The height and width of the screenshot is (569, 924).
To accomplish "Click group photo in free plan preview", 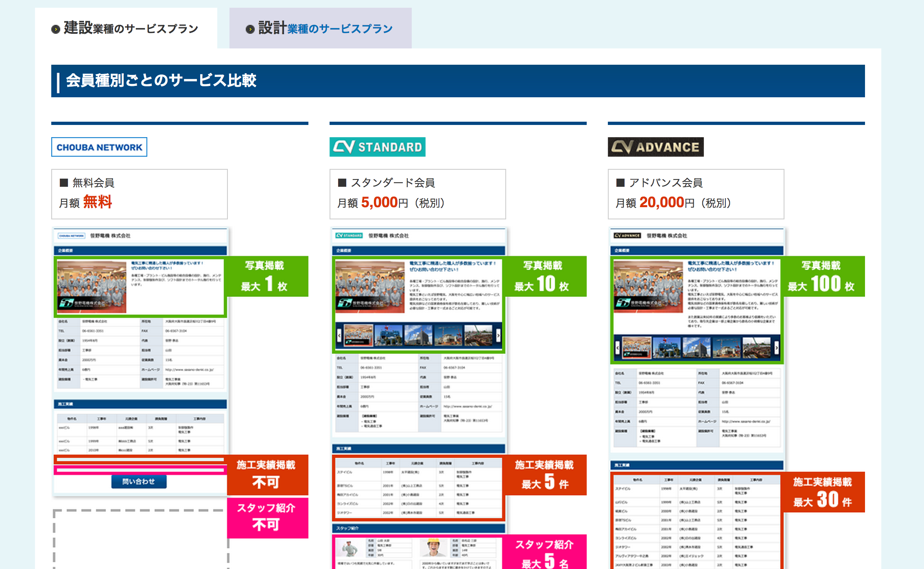I will (92, 287).
